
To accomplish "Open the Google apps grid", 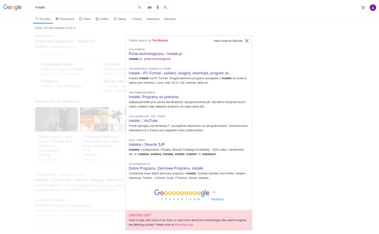I will (x=363, y=8).
